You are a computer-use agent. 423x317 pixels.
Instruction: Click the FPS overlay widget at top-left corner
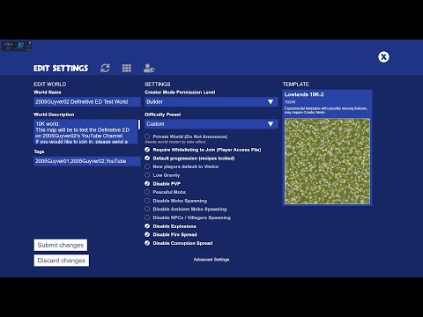click(17, 46)
